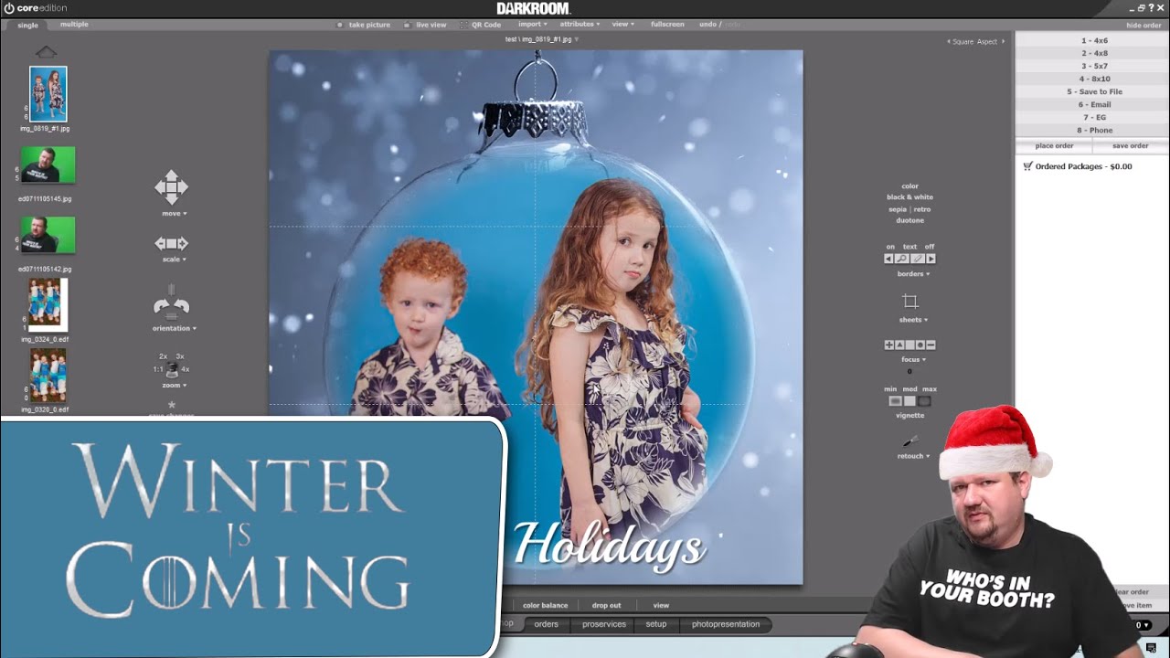
Task: Set zoom to 4x
Action: coord(186,369)
